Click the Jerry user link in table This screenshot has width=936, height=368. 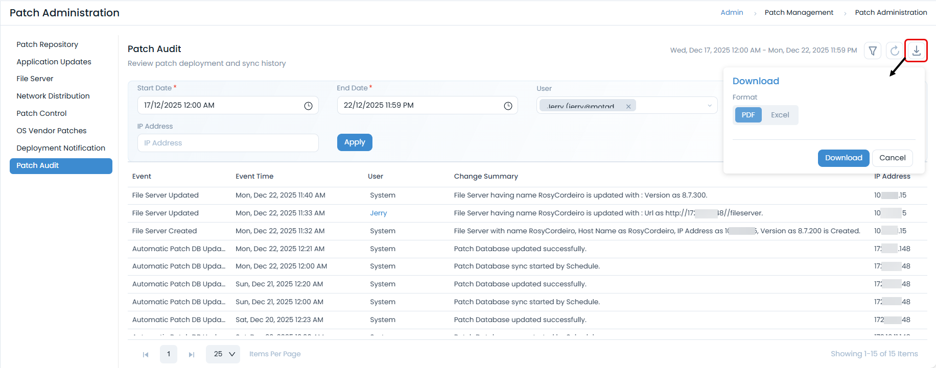(378, 213)
